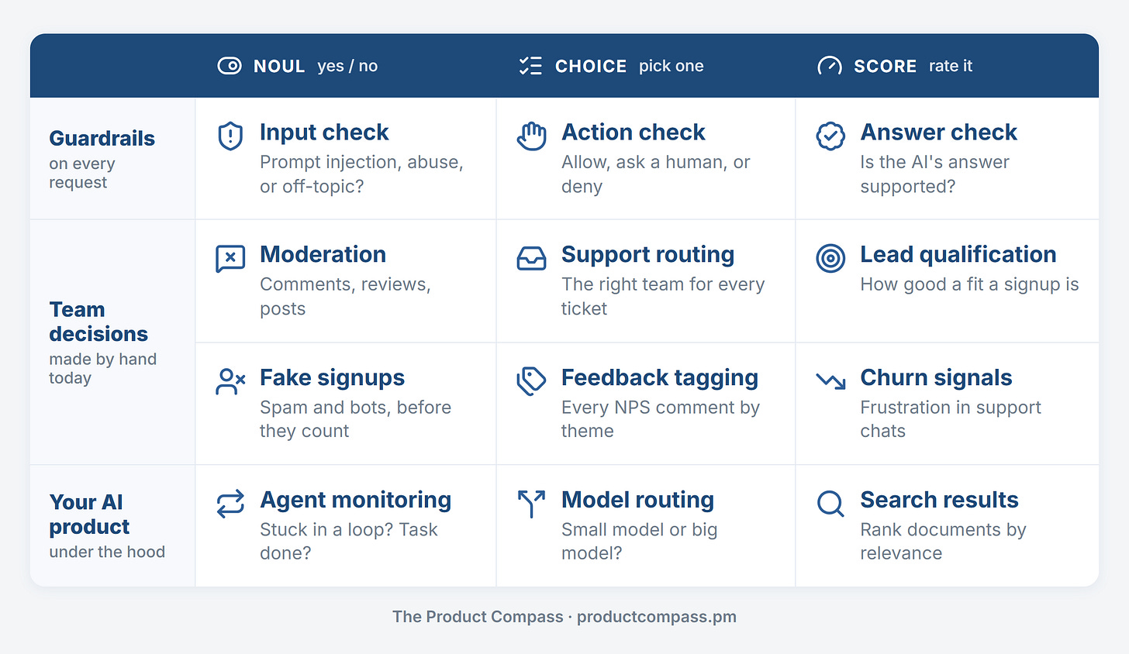This screenshot has width=1129, height=654.
Task: Click 'Small model or big model?' text
Action: [639, 542]
